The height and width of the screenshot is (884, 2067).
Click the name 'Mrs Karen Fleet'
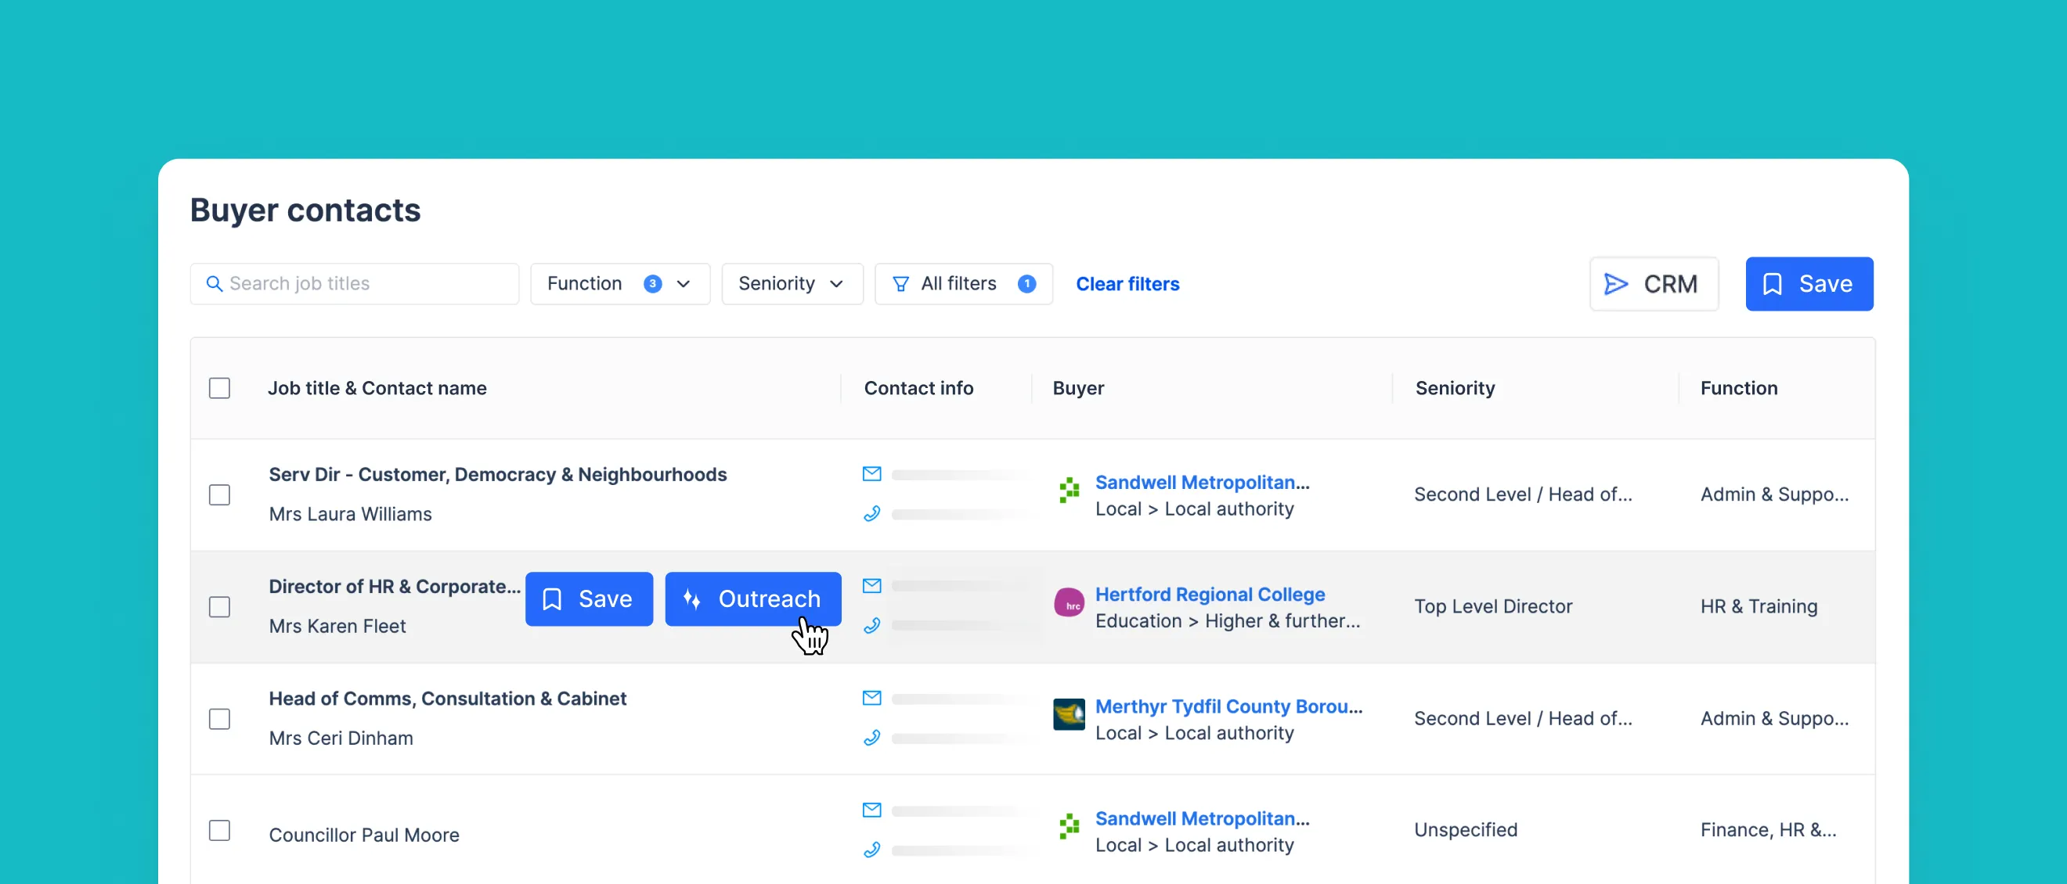pyautogui.click(x=337, y=627)
